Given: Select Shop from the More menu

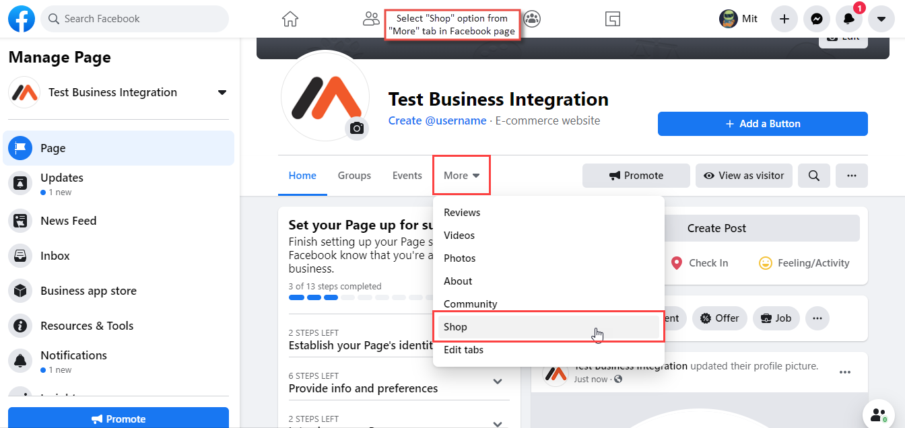Looking at the screenshot, I should 548,327.
